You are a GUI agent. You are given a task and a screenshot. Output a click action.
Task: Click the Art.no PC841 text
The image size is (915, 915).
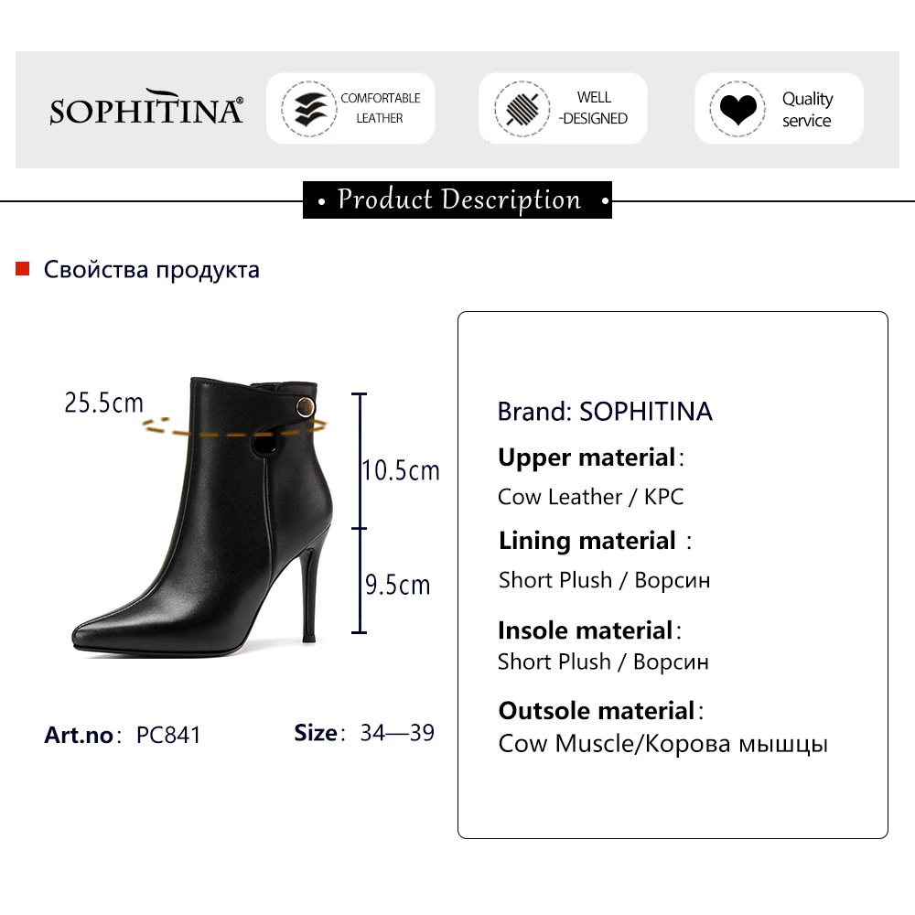123,735
